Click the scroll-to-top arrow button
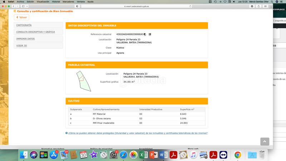Image resolution: width=286 pixels, height=161 pixels. pyautogui.click(x=265, y=142)
